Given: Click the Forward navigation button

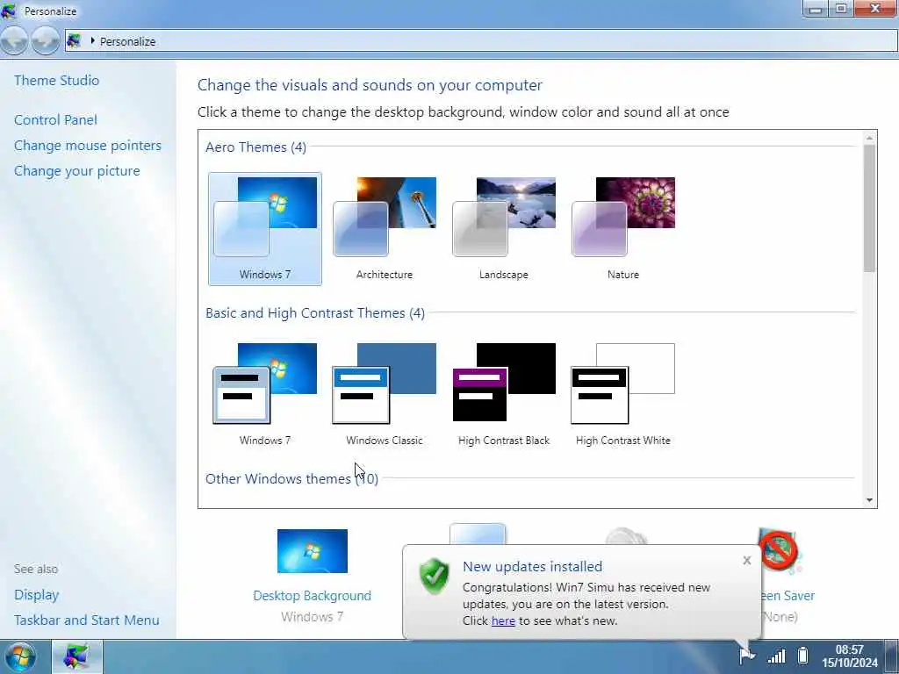Looking at the screenshot, I should [46, 41].
